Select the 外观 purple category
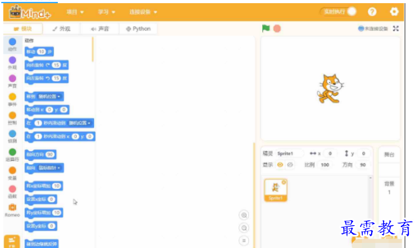The height and width of the screenshot is (248, 418). (x=12, y=63)
